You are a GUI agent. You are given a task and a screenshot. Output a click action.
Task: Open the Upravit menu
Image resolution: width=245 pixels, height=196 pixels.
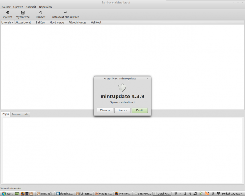pyautogui.click(x=18, y=7)
